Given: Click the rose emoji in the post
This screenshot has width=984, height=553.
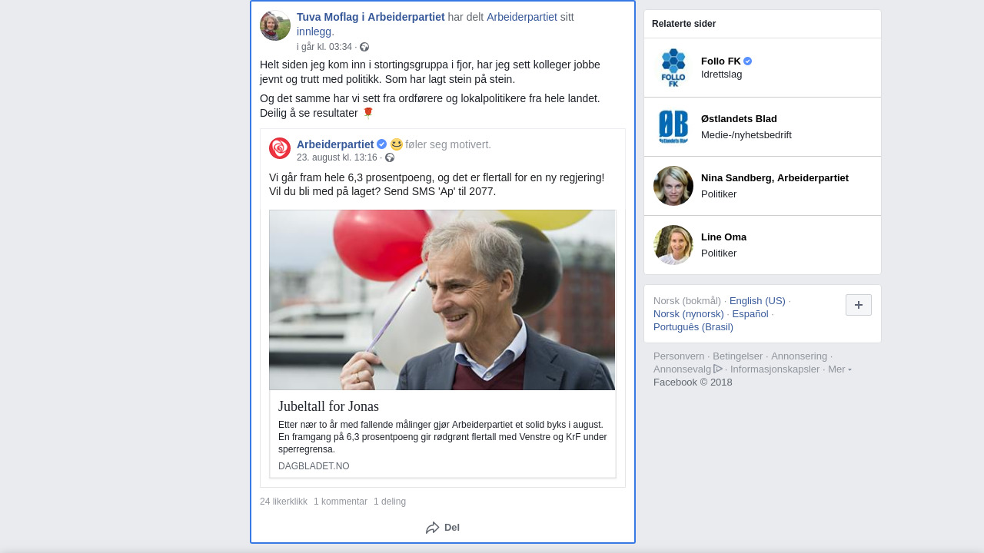Looking at the screenshot, I should (x=368, y=113).
